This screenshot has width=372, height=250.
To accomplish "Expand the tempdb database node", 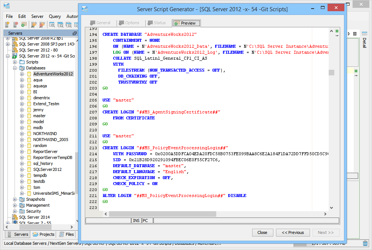I will (x=22, y=176).
